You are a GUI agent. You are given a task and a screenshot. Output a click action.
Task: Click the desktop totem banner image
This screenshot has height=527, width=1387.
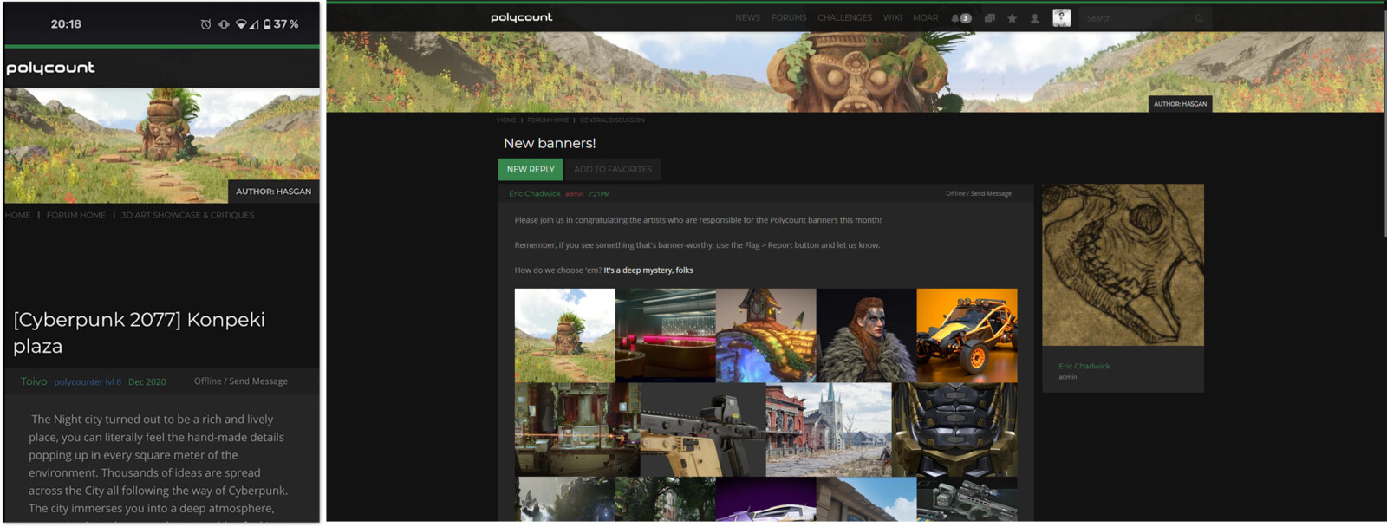pyautogui.click(x=855, y=72)
